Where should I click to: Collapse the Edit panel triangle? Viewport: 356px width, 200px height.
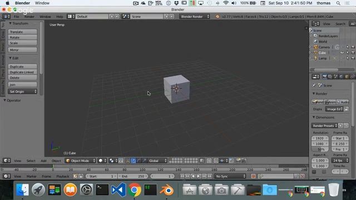(x=10, y=58)
